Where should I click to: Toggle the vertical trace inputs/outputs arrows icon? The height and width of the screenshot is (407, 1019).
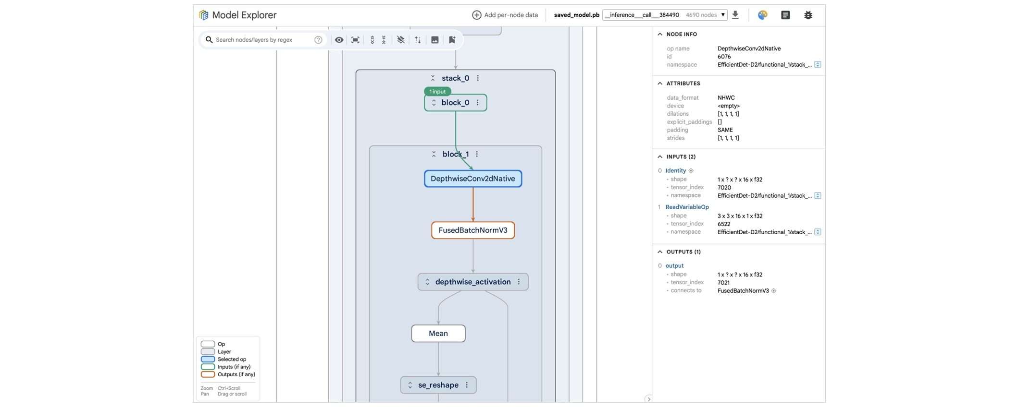(418, 40)
